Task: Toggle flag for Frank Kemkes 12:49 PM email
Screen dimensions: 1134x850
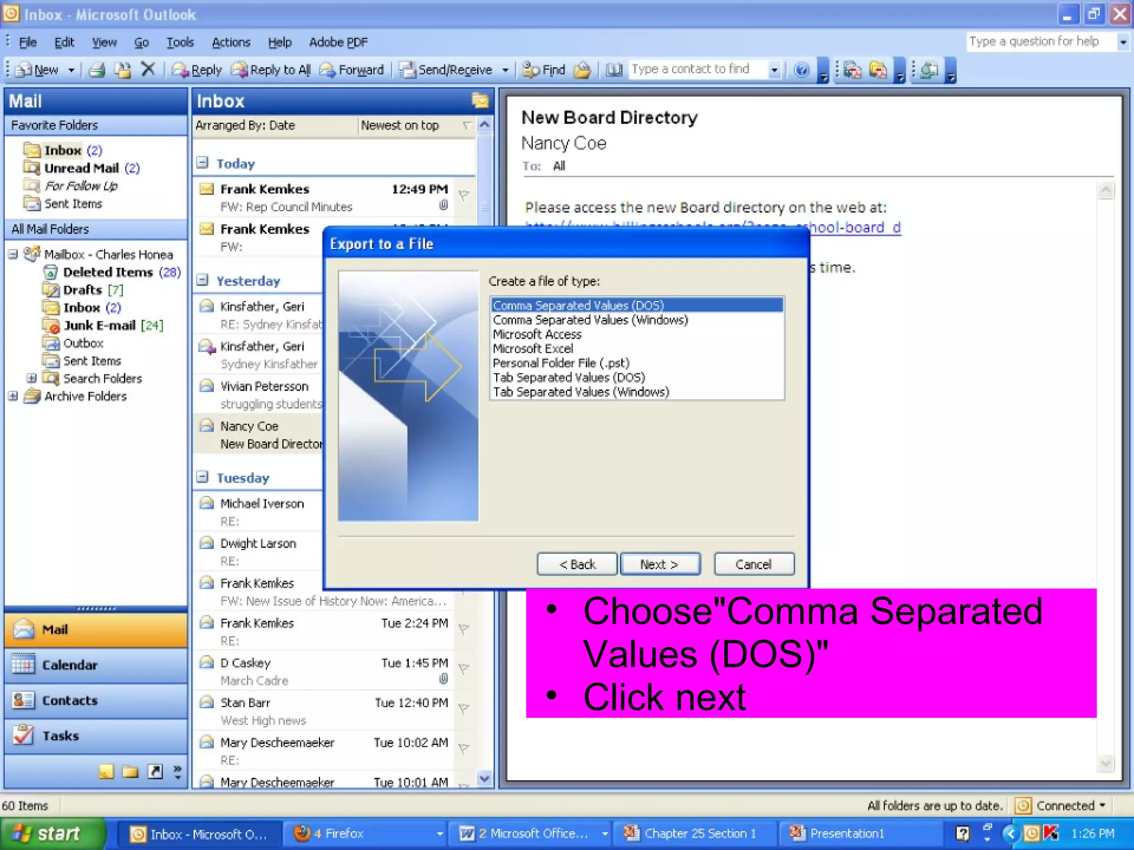Action: pos(464,195)
